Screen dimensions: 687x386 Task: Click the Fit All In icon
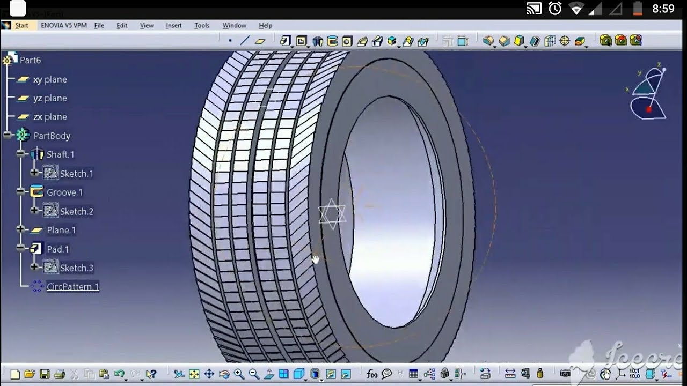click(194, 374)
